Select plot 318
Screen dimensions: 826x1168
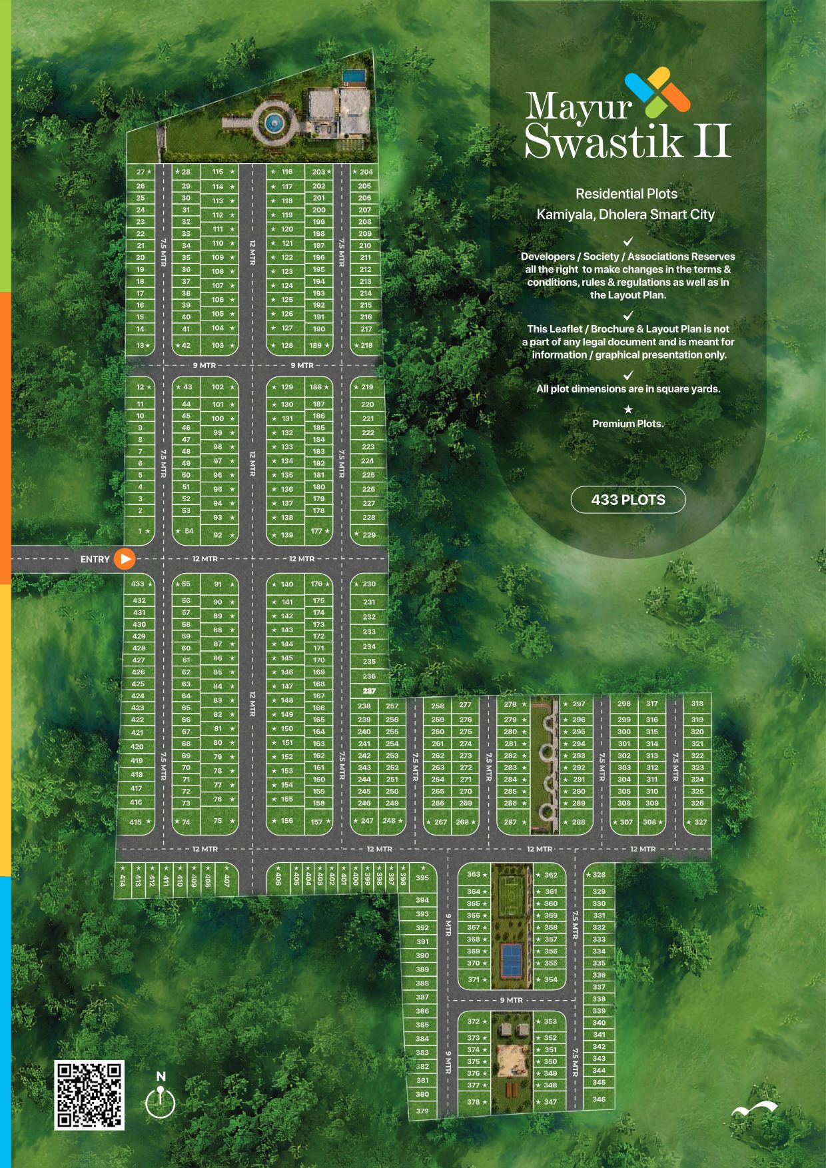pos(697,704)
